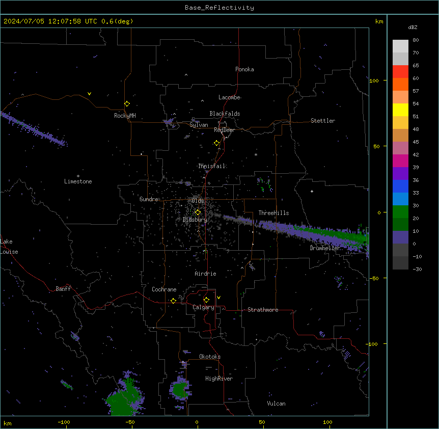Click the Calgary city label
Viewport: 439px width, 429px height.
(203, 307)
